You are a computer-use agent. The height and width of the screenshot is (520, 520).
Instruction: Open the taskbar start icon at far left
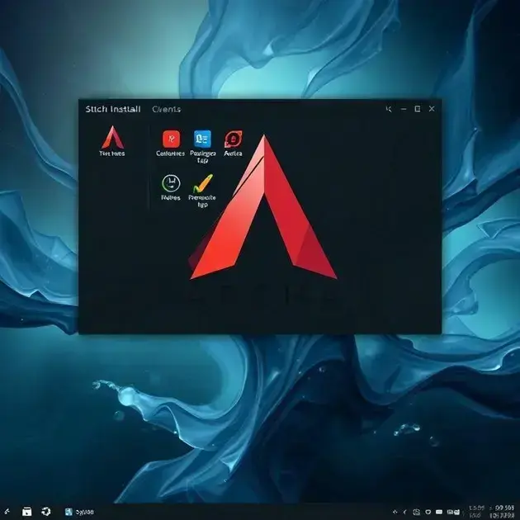(x=7, y=512)
